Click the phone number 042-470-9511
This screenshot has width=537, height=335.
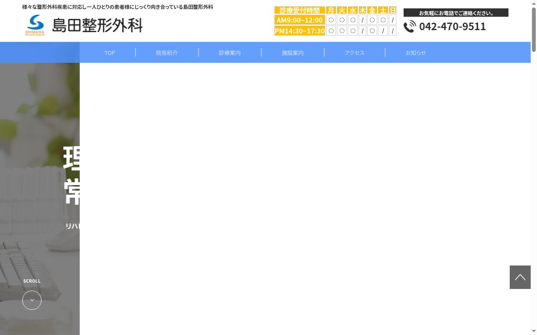tap(452, 26)
